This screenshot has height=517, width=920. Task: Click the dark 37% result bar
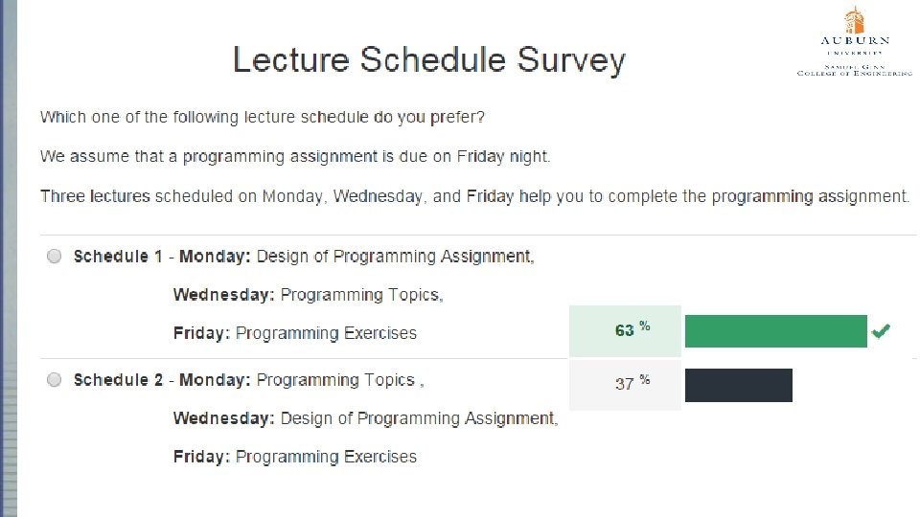click(x=738, y=385)
